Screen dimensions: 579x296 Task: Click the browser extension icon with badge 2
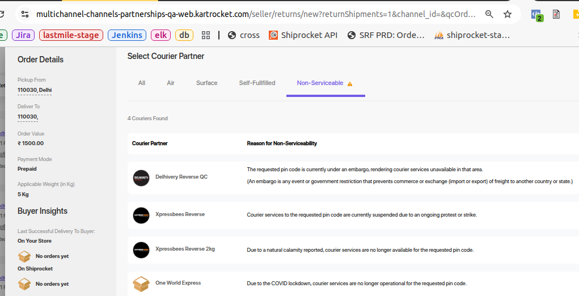click(536, 15)
